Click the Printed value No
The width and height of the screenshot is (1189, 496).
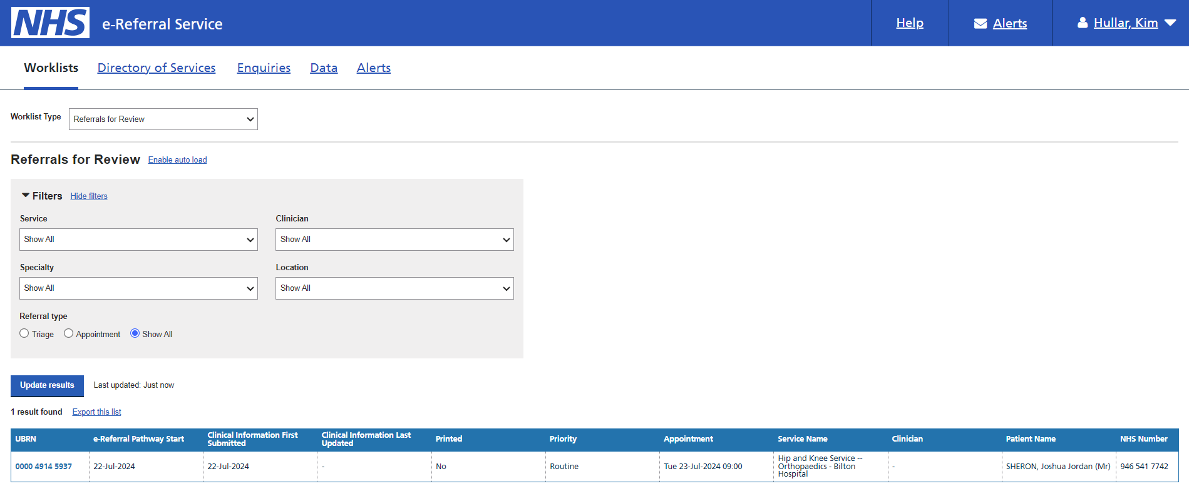coord(441,467)
